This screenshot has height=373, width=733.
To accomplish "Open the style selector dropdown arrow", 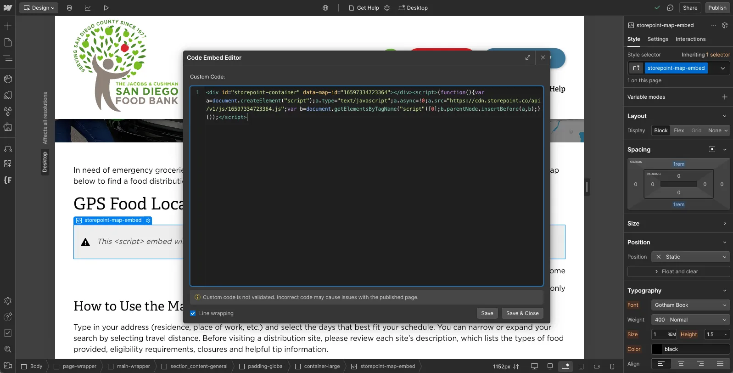I will (x=723, y=68).
